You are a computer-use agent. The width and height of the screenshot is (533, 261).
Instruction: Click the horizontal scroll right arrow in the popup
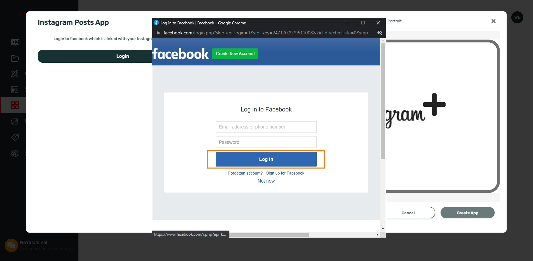click(377, 235)
